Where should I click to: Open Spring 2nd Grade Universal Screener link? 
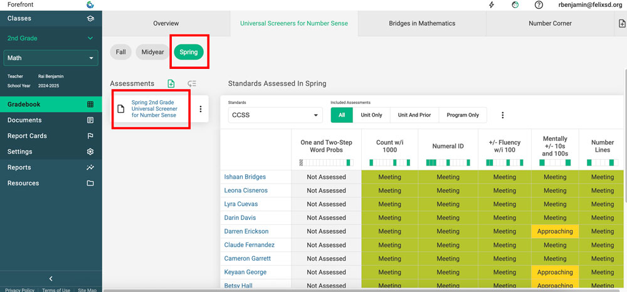pos(154,109)
